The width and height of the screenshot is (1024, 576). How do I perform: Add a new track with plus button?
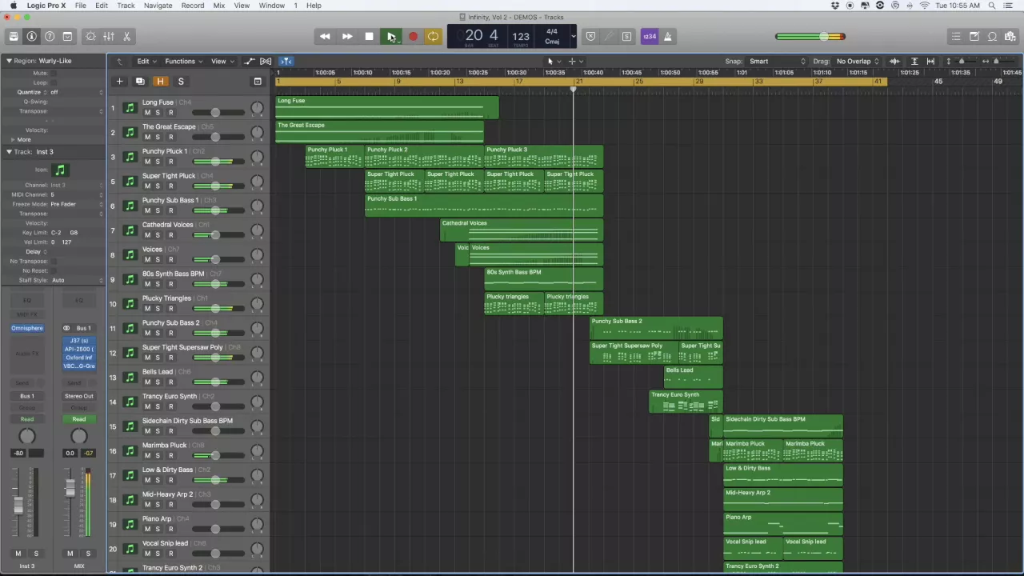pyautogui.click(x=119, y=81)
